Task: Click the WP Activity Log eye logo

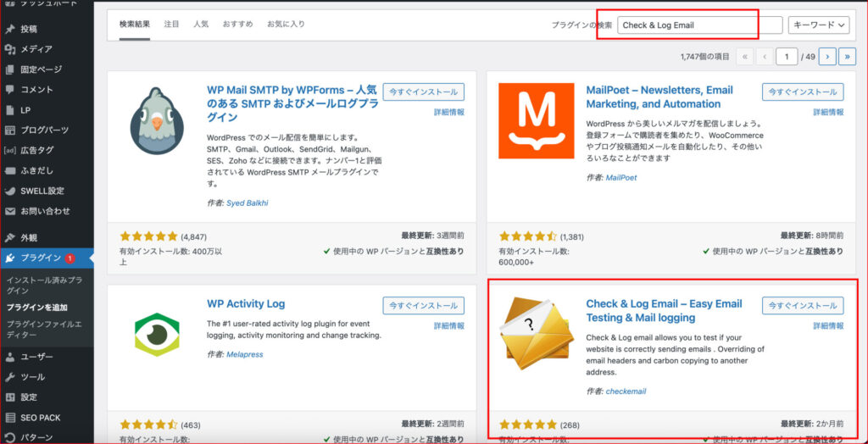Action: (157, 335)
